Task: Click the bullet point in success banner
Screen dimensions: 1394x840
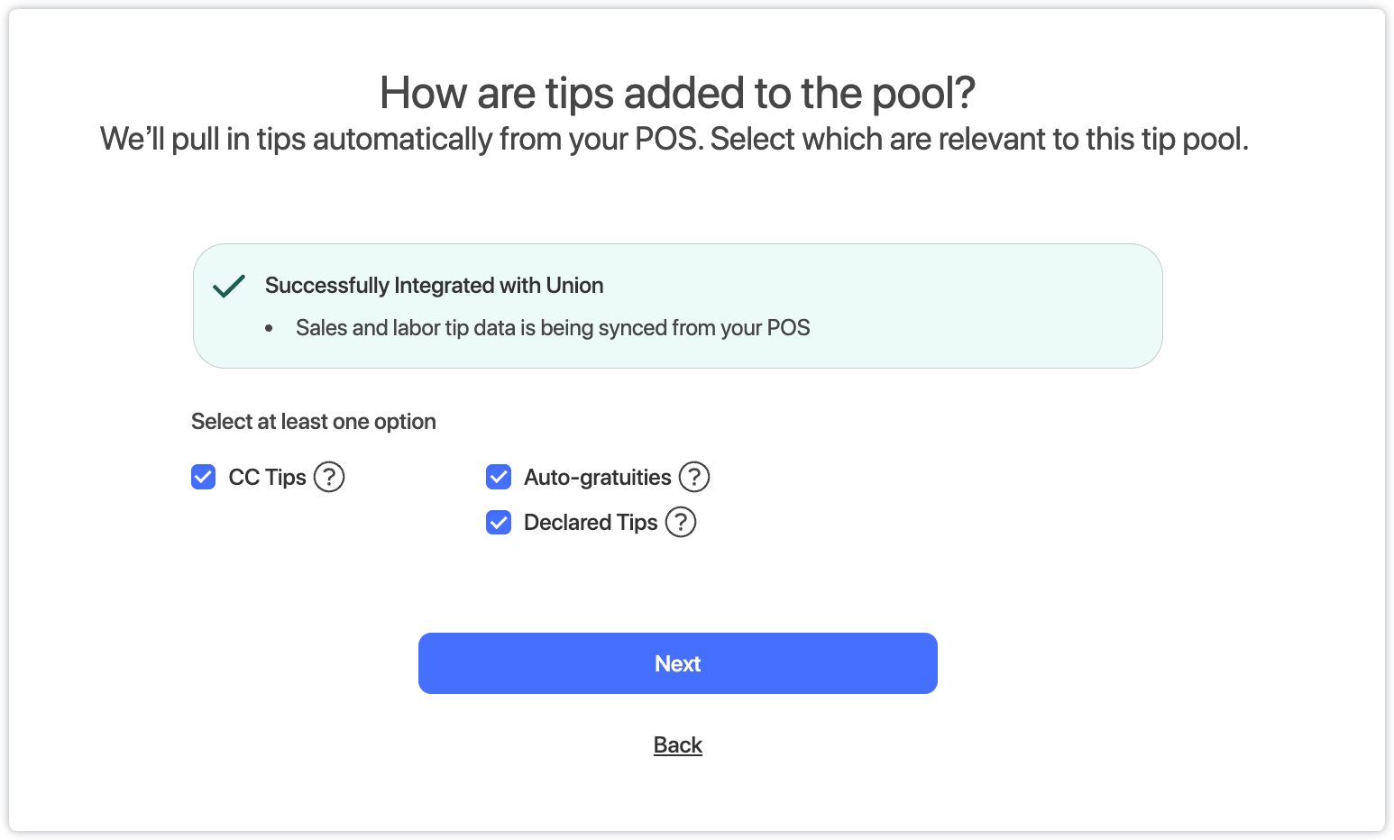Action: click(x=269, y=329)
